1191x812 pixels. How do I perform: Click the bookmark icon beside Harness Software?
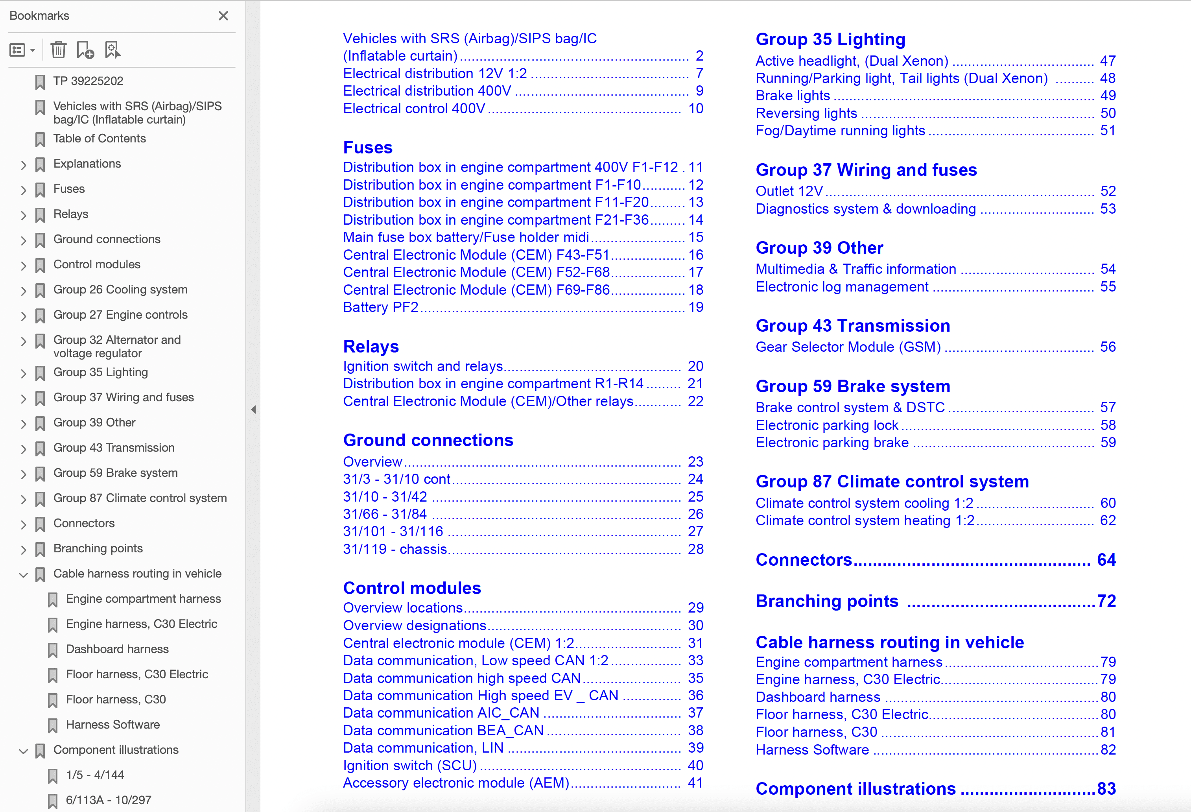pos(52,725)
